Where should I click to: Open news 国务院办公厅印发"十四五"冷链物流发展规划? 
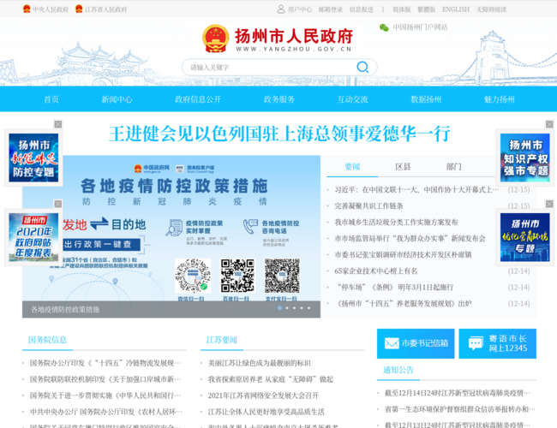[105, 364]
